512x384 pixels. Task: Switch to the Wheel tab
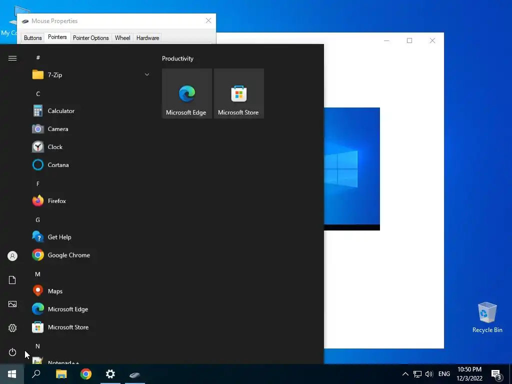coord(122,38)
